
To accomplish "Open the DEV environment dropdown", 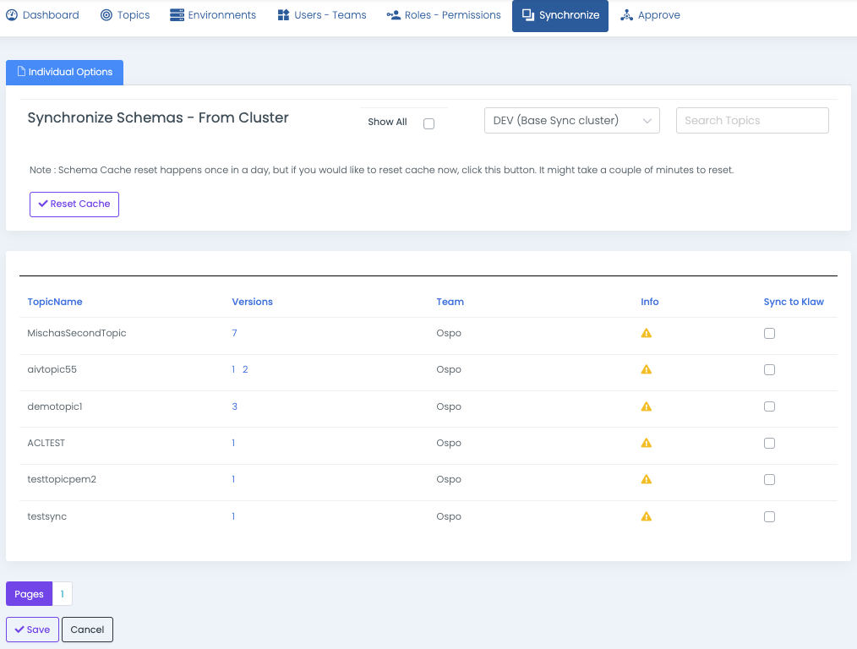I will (x=572, y=121).
